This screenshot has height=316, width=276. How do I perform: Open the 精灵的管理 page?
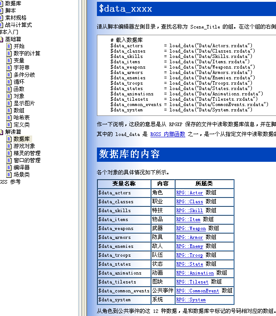27,153
